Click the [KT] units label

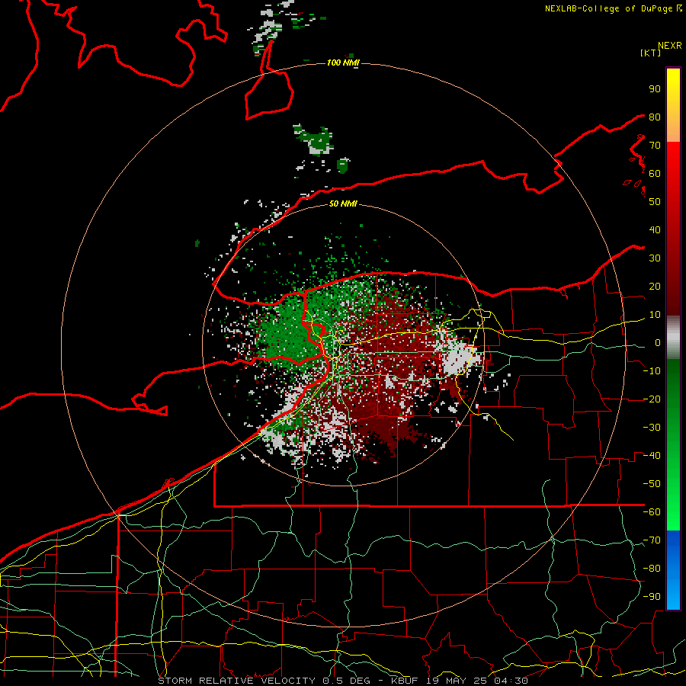point(650,53)
